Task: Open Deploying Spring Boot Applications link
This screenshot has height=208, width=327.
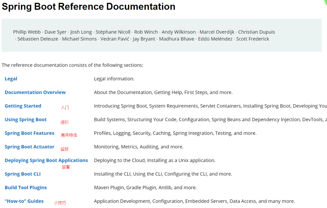Action: click(46, 161)
